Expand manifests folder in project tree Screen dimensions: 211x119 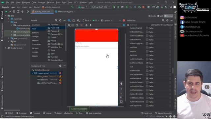coord(9,19)
